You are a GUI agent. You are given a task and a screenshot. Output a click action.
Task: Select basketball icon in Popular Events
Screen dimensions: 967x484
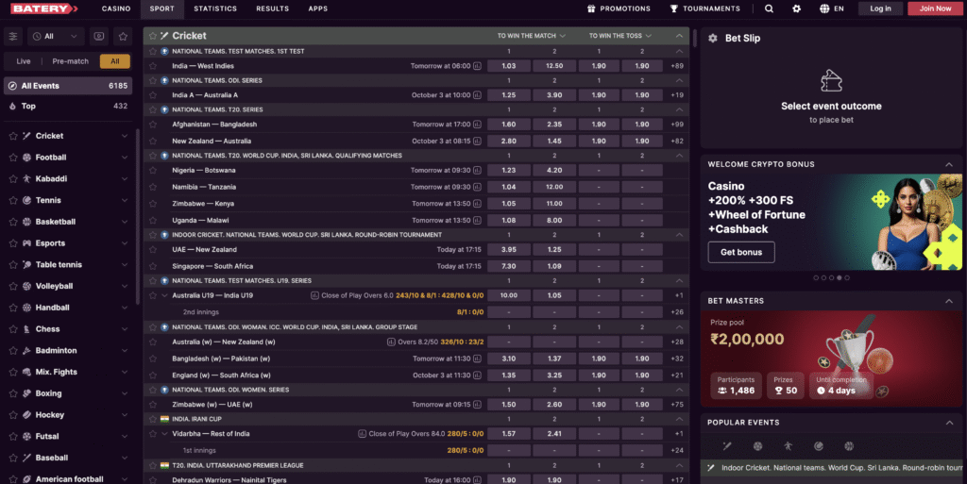848,446
